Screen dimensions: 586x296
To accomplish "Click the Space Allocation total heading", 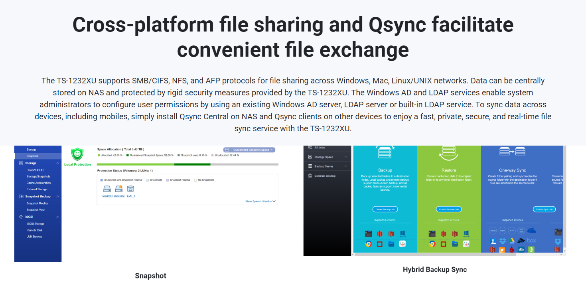I will 120,149.
